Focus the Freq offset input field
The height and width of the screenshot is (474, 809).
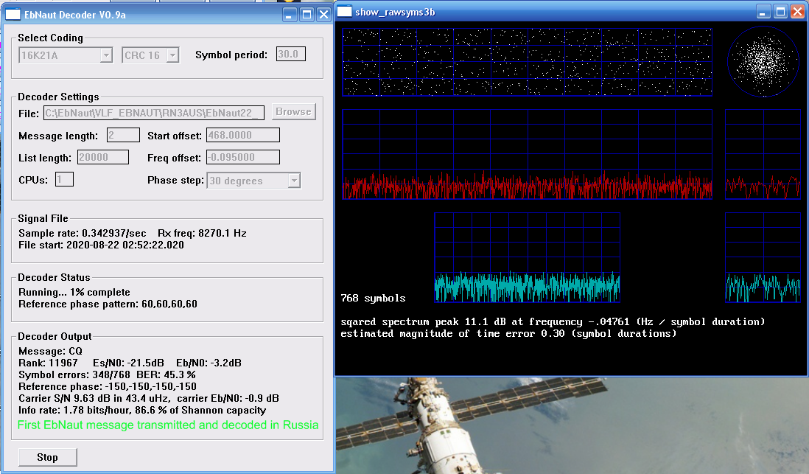(x=242, y=157)
